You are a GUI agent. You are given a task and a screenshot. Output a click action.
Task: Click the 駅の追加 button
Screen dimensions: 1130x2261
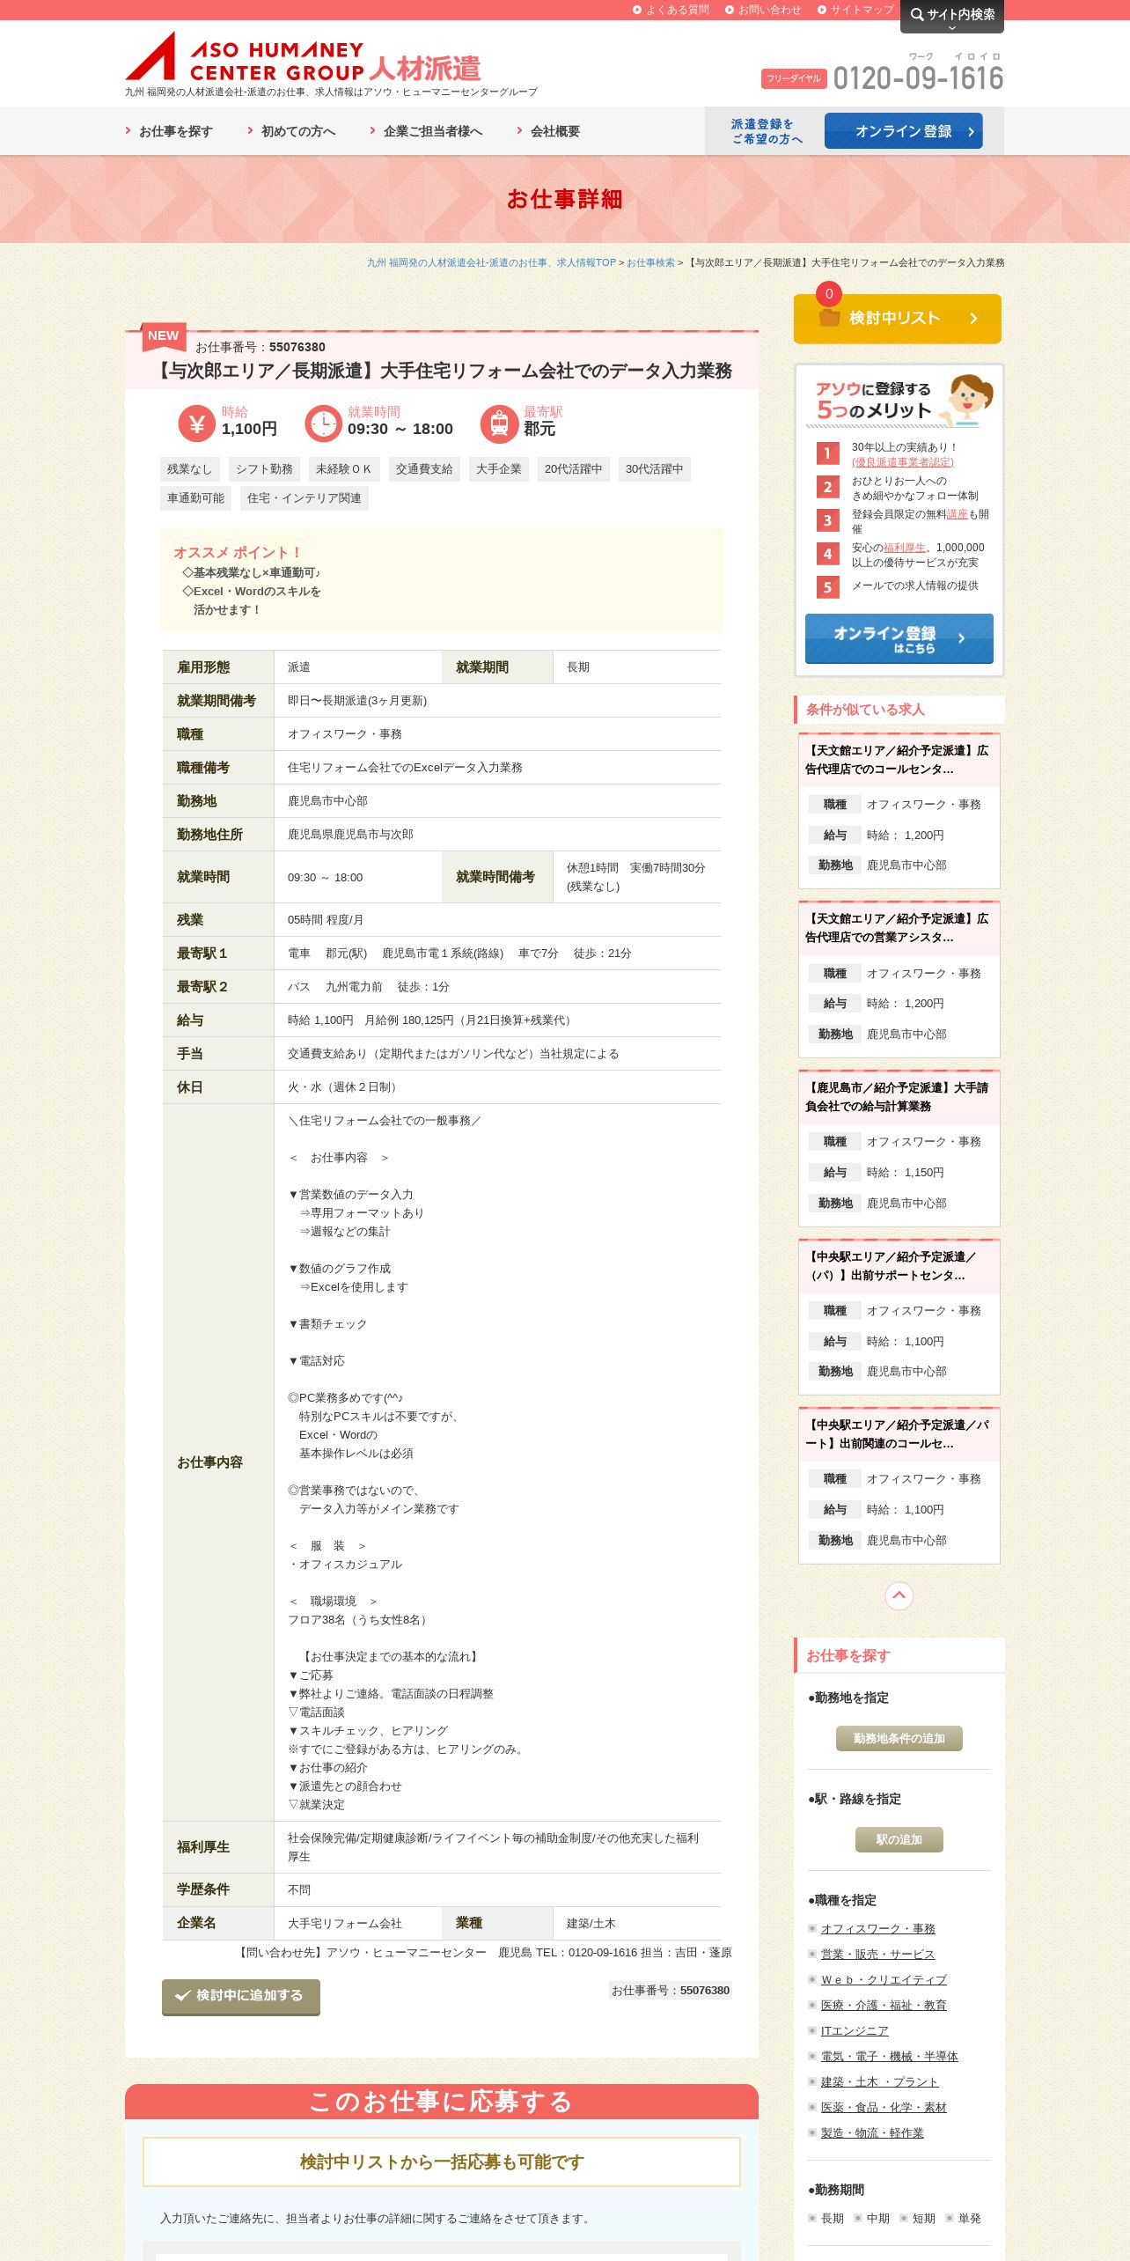click(x=899, y=1839)
